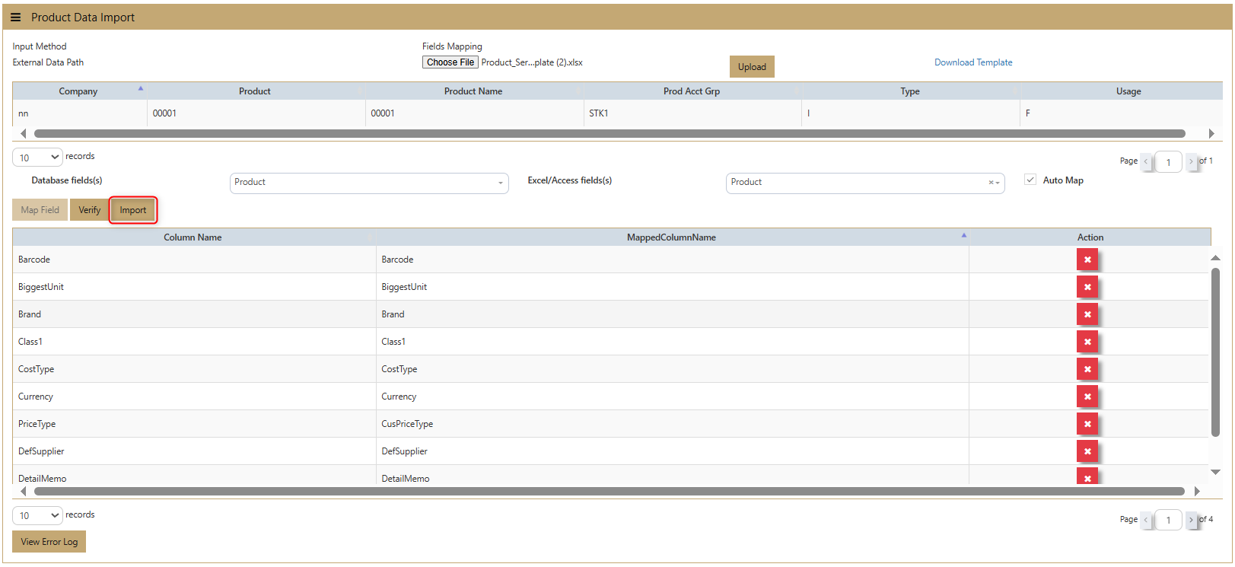Delete the Barcode mapping row
This screenshot has height=567, width=1235.
point(1087,260)
